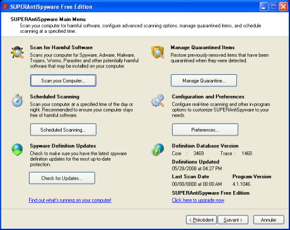
Task: Click definitions updated date 05/28/2008
Action: click(x=197, y=168)
